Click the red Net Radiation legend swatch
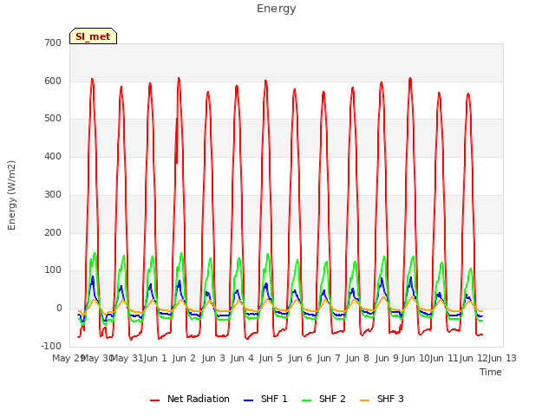This screenshot has width=555, height=416. click(154, 400)
